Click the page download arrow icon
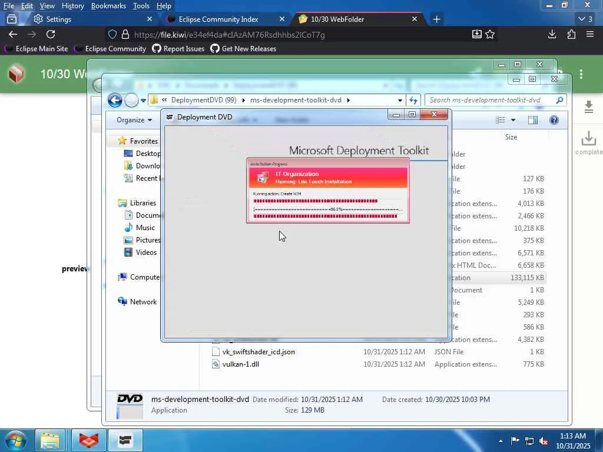The height and width of the screenshot is (452, 603). pyautogui.click(x=588, y=107)
